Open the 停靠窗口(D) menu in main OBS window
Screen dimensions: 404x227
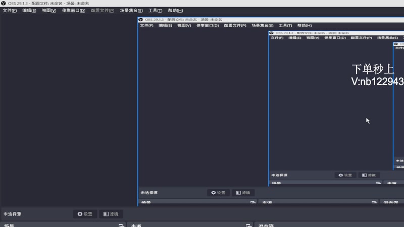(73, 11)
